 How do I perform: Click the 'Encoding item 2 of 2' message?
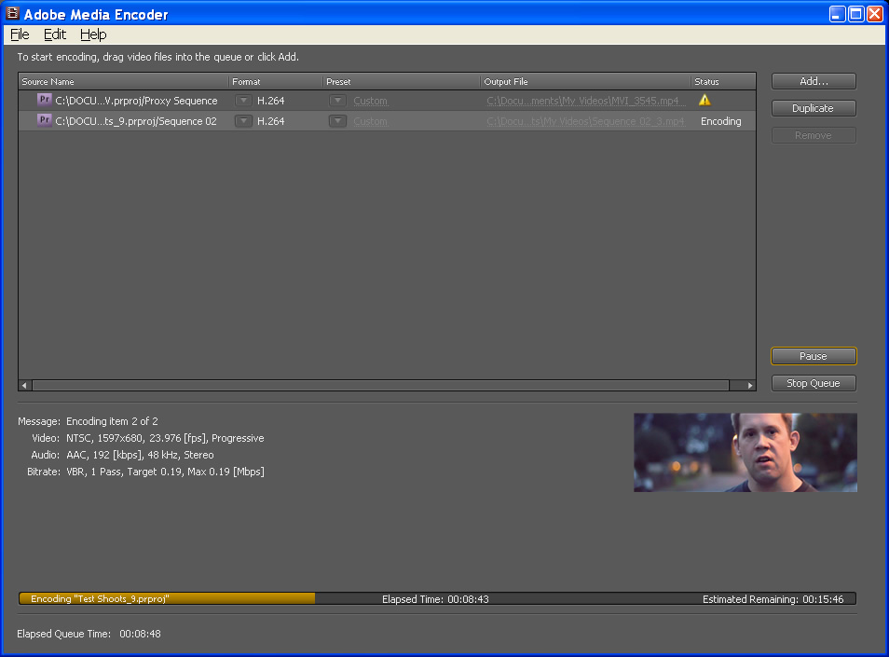pos(112,421)
